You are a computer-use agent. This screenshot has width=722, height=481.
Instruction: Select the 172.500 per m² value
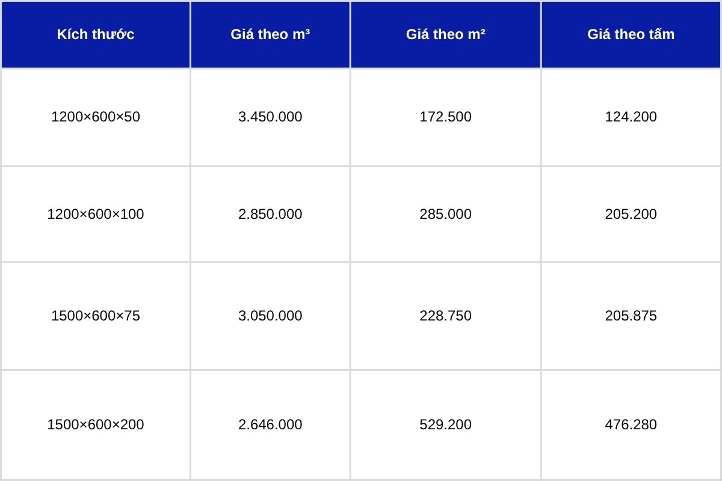(446, 117)
